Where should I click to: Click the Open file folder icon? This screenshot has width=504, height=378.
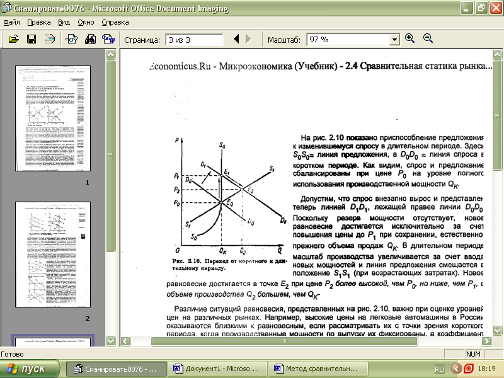click(x=13, y=39)
